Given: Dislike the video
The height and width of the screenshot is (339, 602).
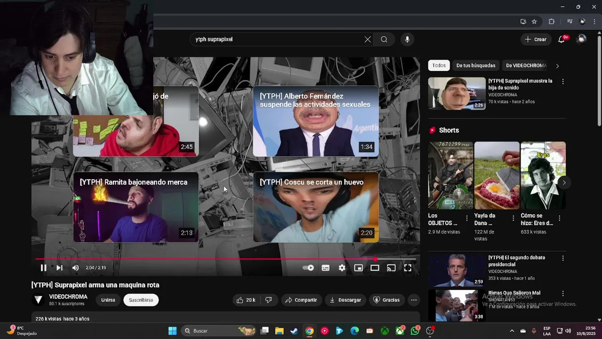Looking at the screenshot, I should 269,300.
